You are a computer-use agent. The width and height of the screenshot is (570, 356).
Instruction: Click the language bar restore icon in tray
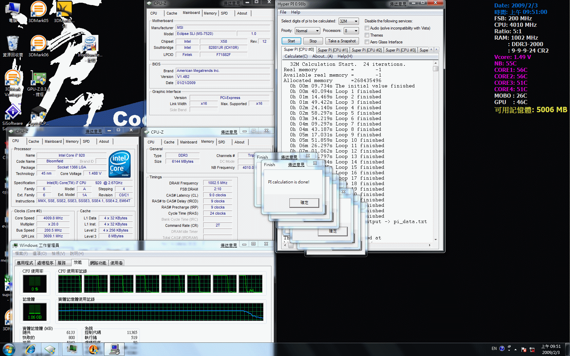(x=509, y=347)
